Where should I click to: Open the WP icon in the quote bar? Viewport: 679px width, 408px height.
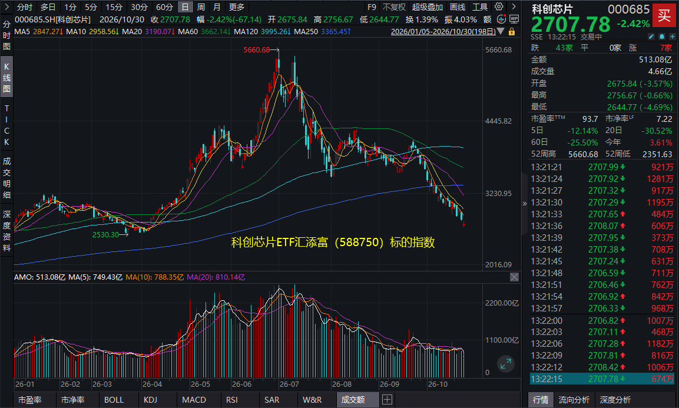(514, 19)
